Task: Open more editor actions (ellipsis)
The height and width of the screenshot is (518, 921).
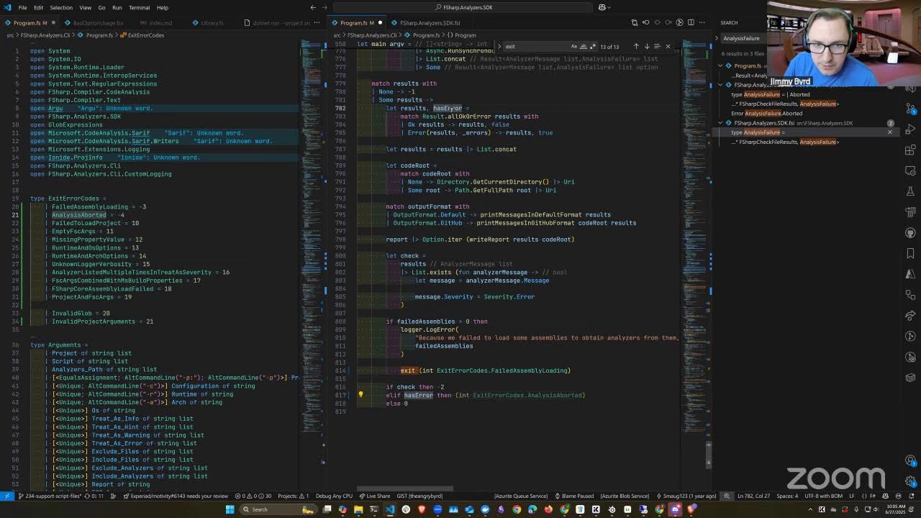Action: [x=702, y=23]
